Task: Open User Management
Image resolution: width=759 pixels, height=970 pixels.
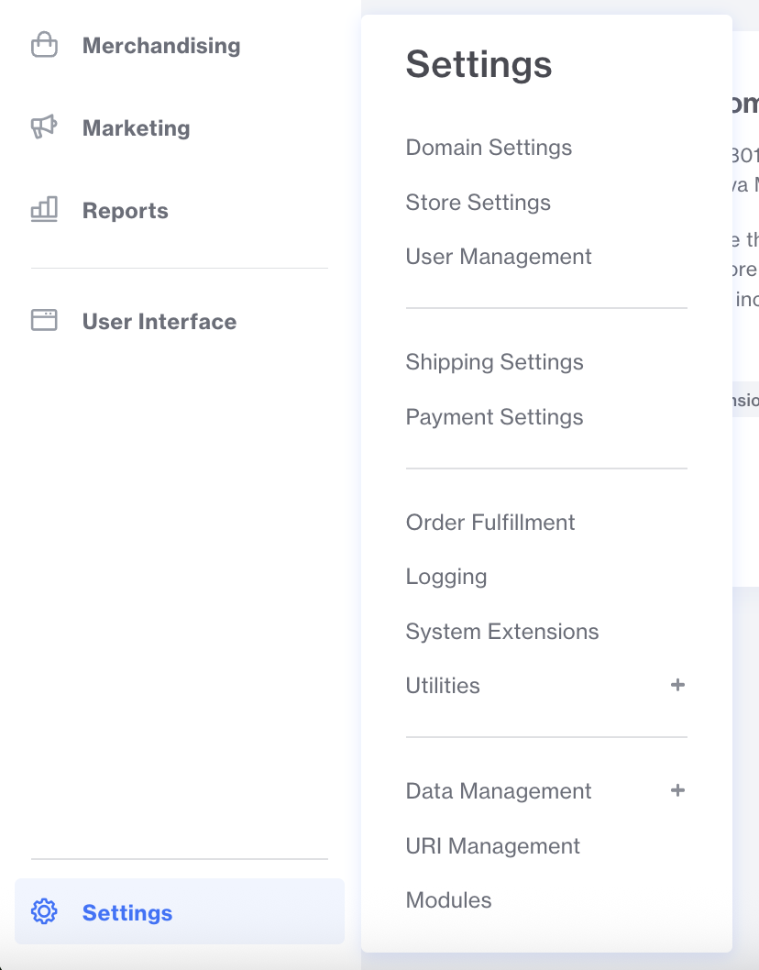Action: pyautogui.click(x=499, y=256)
